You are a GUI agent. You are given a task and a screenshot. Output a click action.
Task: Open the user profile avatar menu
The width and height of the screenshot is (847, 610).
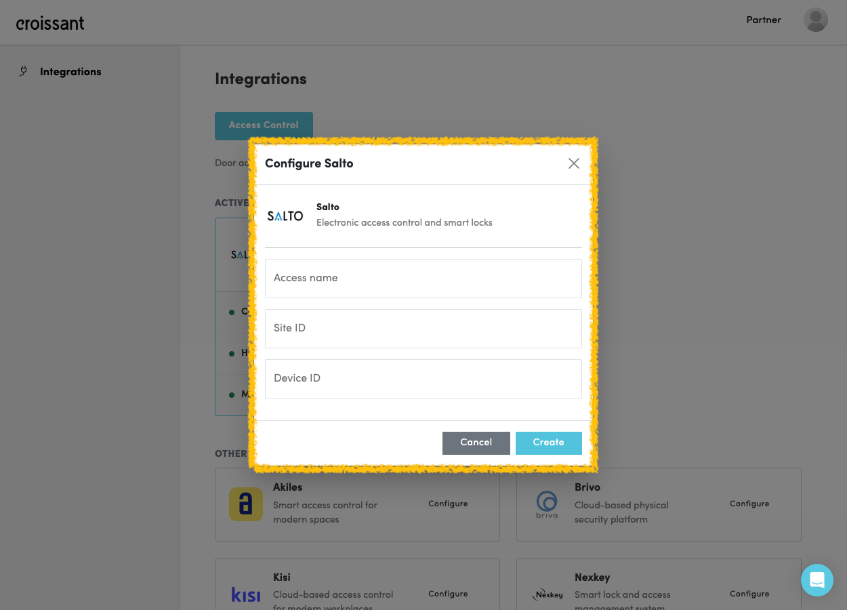click(815, 20)
